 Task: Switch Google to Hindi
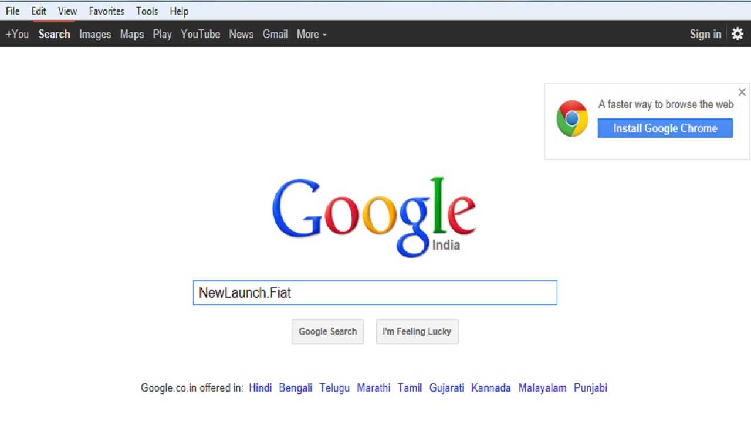pyautogui.click(x=260, y=387)
